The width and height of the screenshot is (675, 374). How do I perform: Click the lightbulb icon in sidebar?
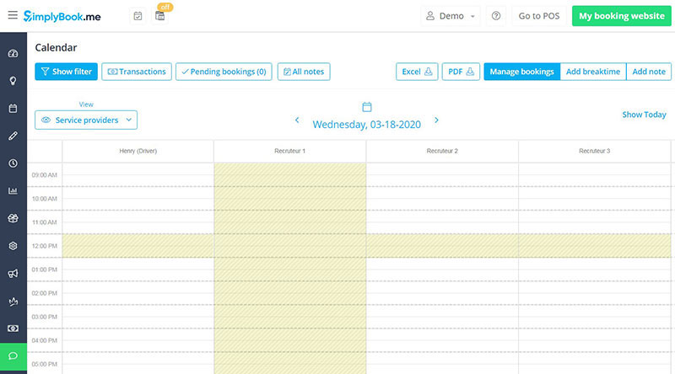coord(13,81)
